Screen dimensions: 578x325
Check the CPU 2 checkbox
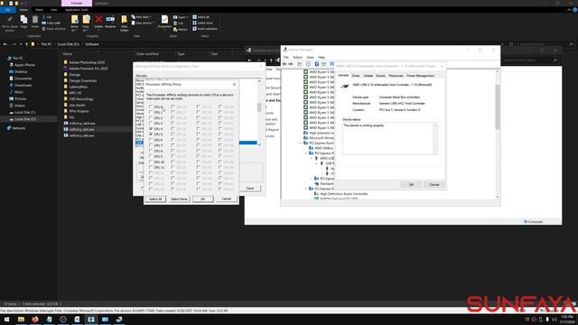coord(151,118)
